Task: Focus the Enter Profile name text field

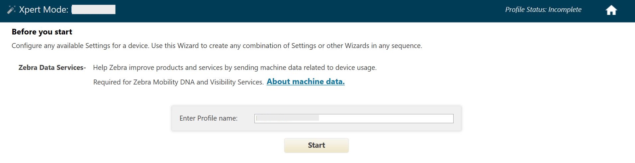Action: pos(354,118)
